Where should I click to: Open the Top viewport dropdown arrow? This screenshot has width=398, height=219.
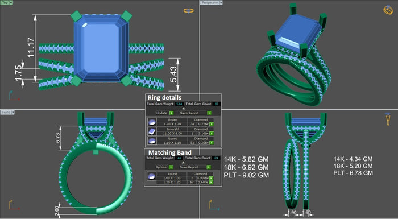coord(11,2)
